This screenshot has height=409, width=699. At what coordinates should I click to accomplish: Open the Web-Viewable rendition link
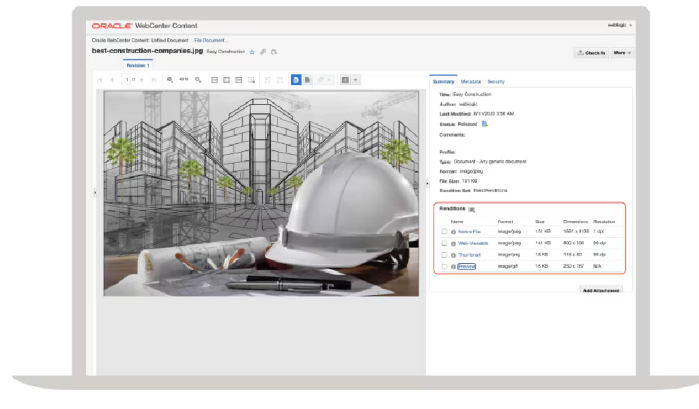point(473,243)
